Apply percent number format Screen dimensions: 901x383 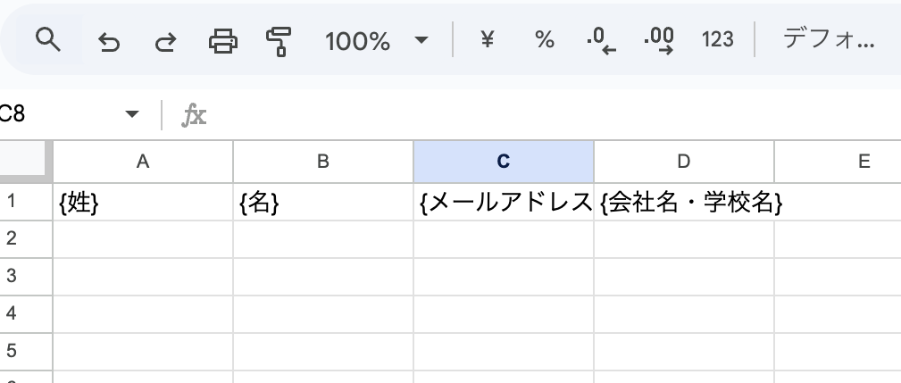click(544, 39)
